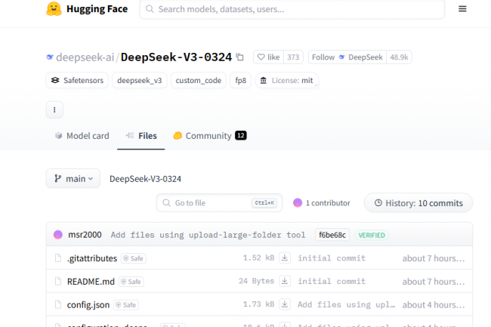Click the VERIFIED badge

pos(372,235)
